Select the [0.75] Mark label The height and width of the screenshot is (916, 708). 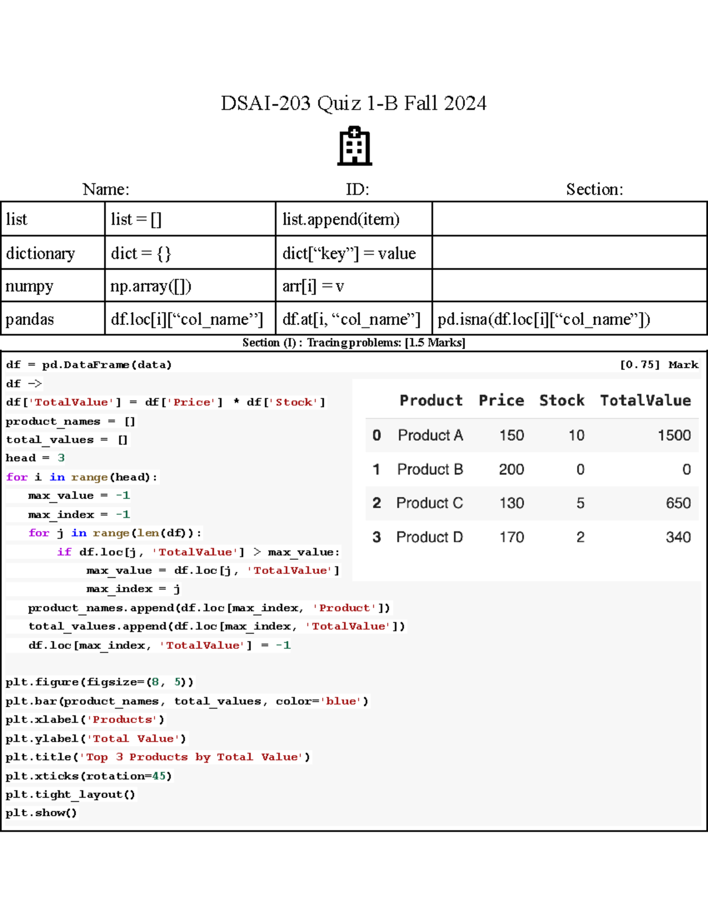(x=659, y=365)
